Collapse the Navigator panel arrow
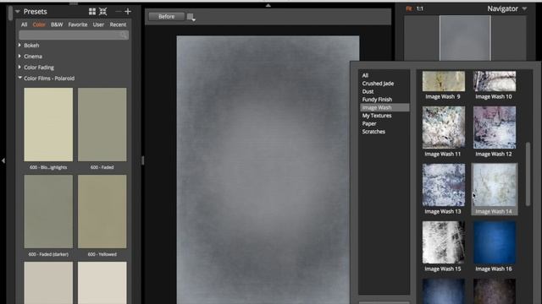The height and width of the screenshot is (304, 542). click(524, 8)
